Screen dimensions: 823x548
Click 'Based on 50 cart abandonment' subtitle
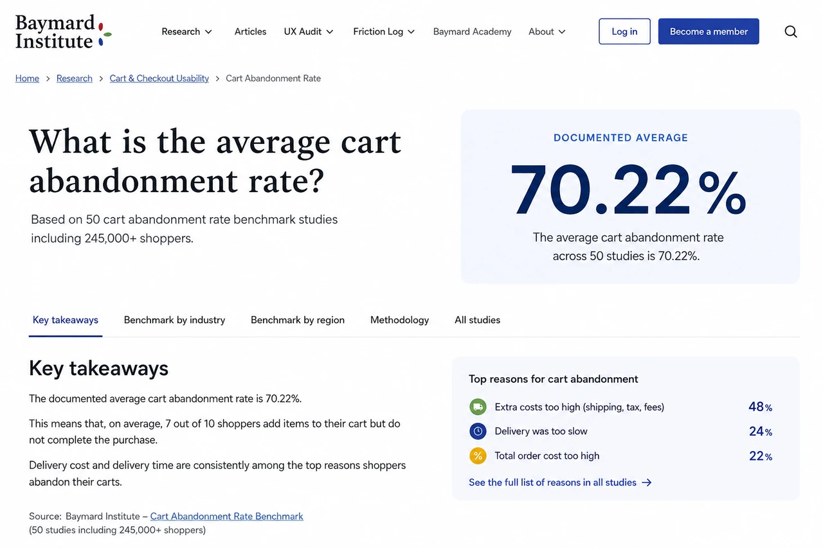coord(185,229)
